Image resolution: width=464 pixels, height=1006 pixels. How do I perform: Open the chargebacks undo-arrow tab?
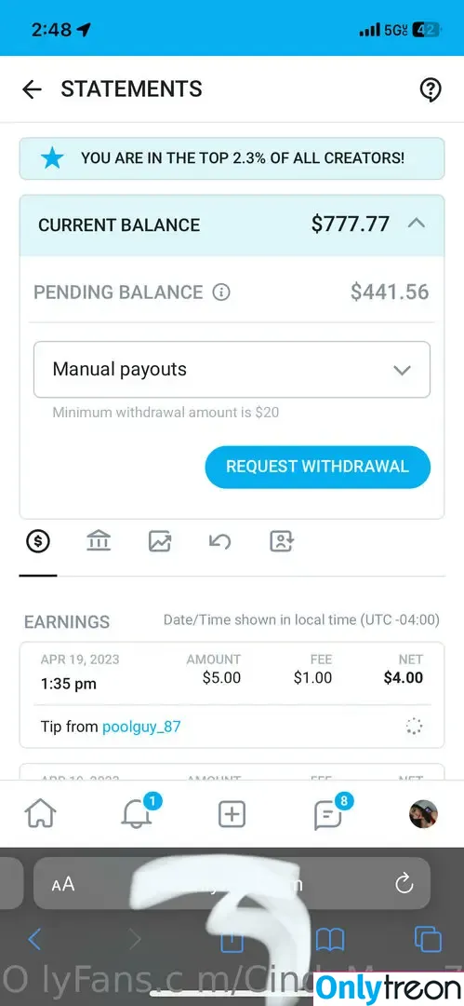point(219,541)
